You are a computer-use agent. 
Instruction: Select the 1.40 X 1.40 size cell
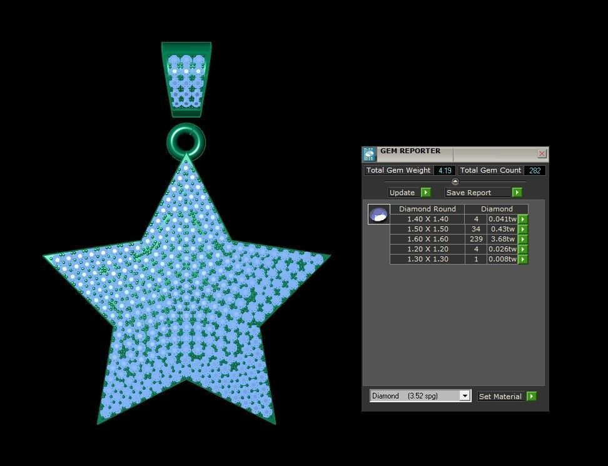[x=427, y=219]
